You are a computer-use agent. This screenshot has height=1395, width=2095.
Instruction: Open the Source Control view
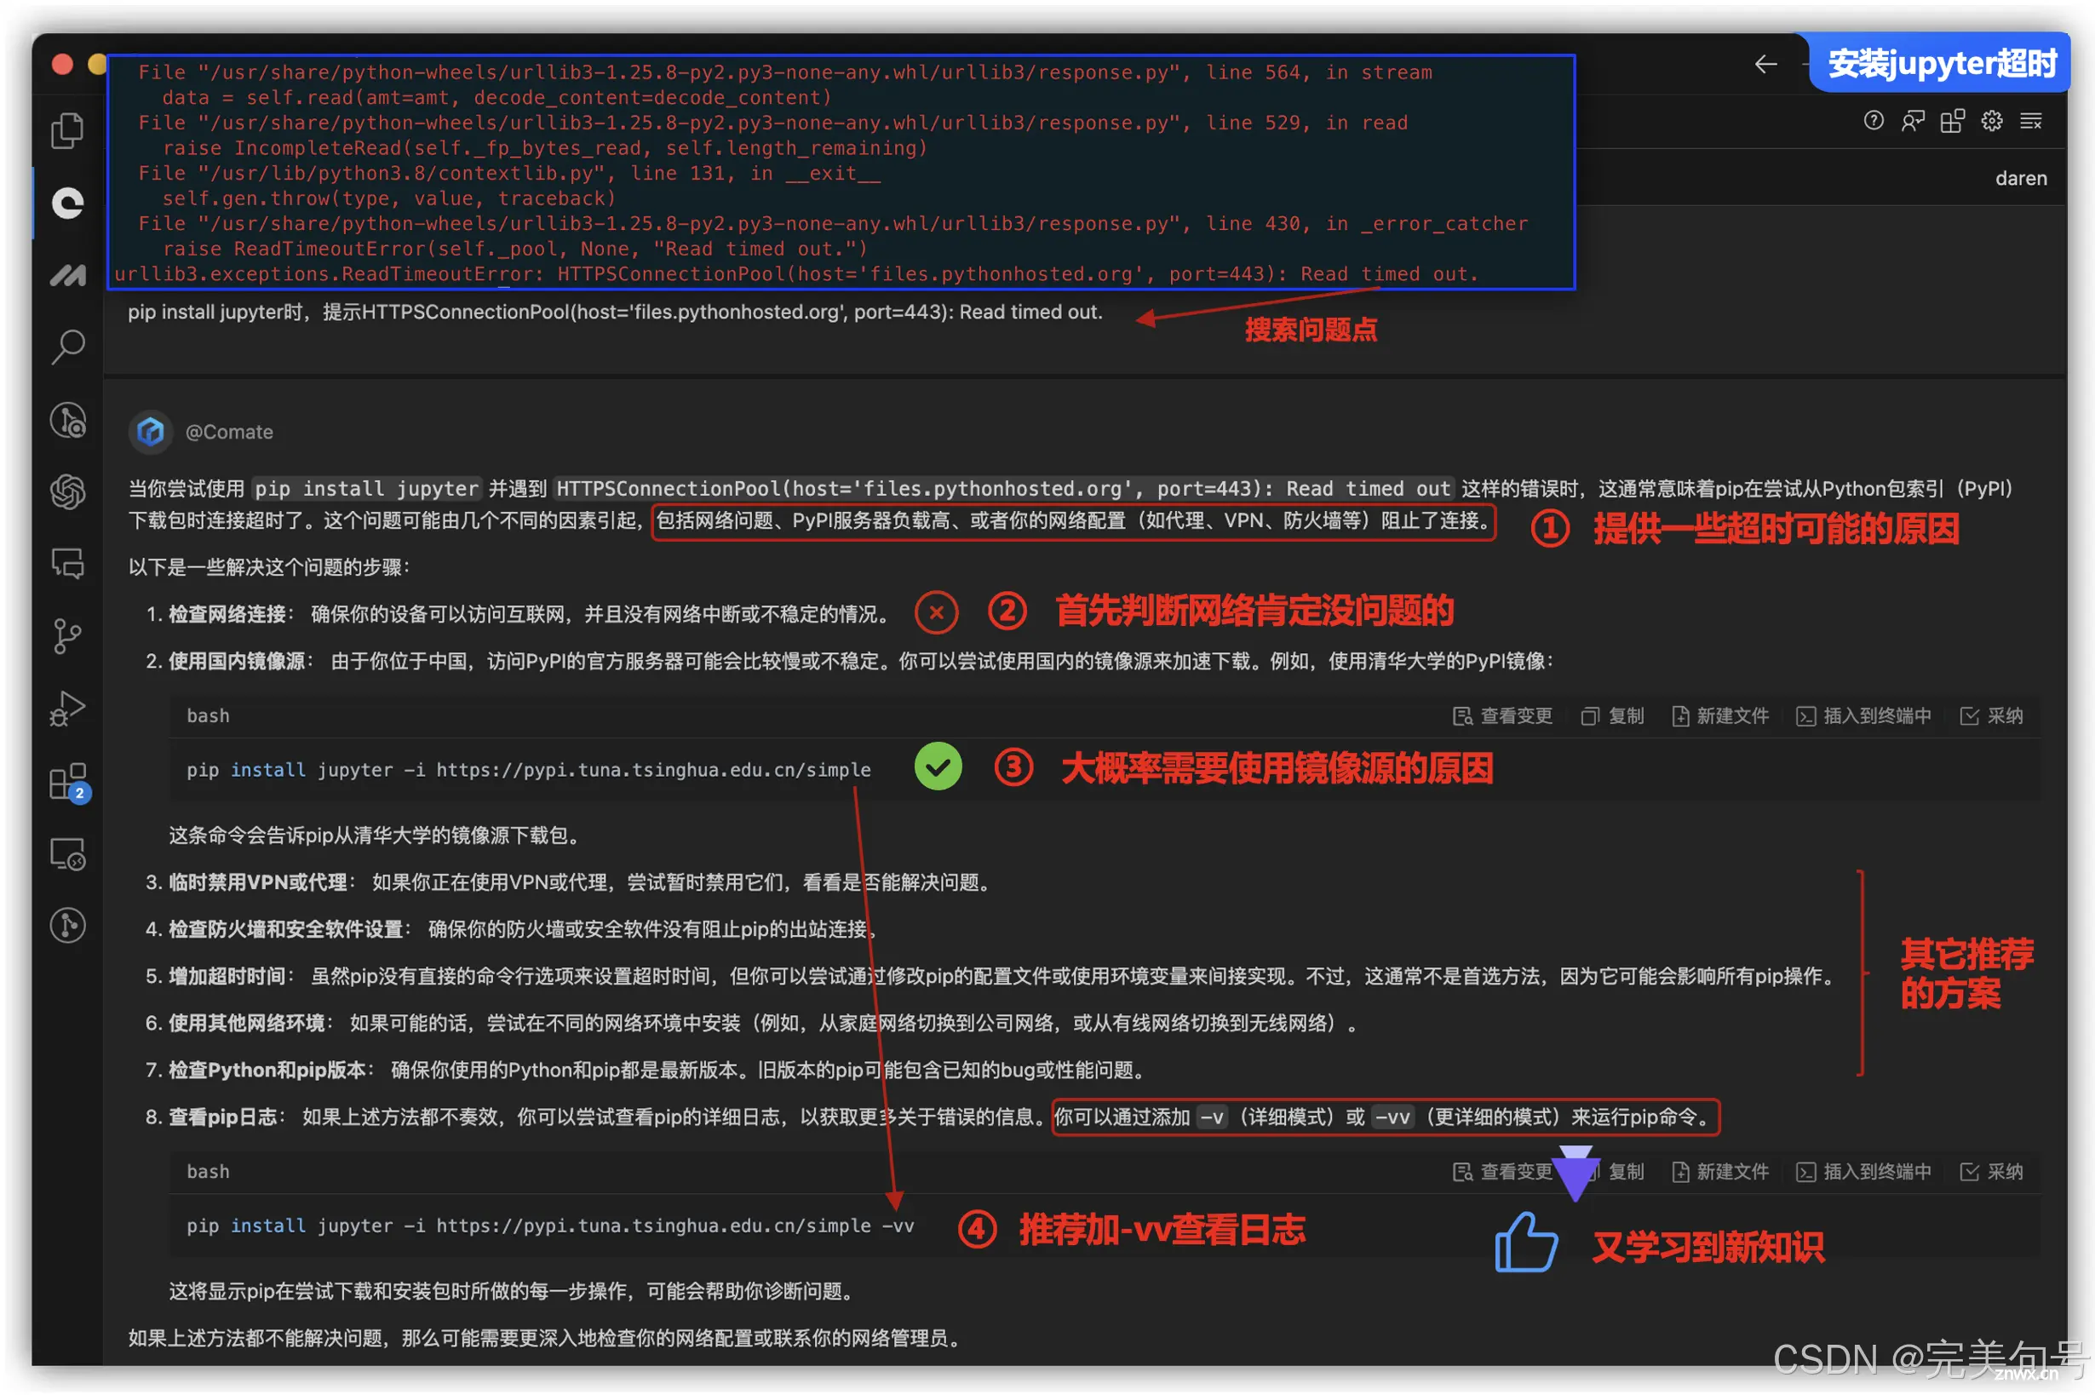click(x=66, y=636)
